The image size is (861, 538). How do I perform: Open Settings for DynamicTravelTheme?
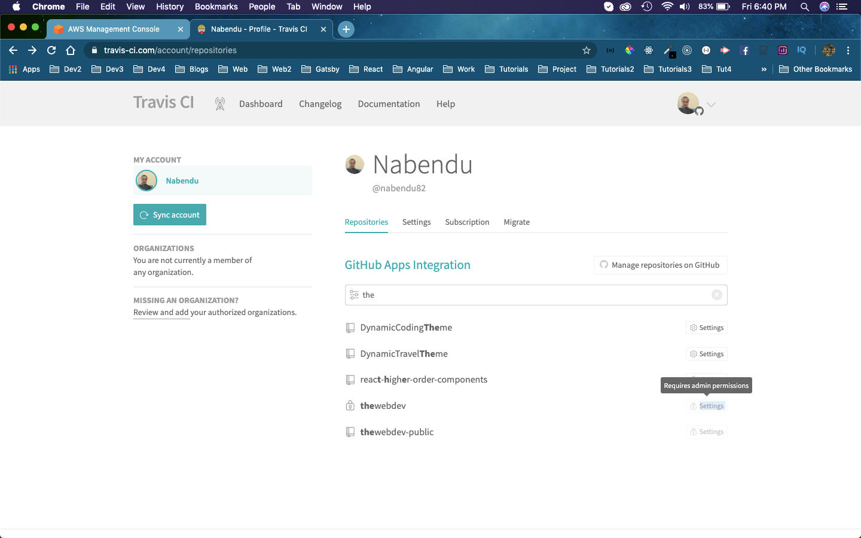coord(706,354)
